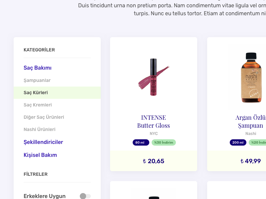Click the NYX lip gloss product image
Viewport: 266px width, 199px height.
tap(153, 78)
